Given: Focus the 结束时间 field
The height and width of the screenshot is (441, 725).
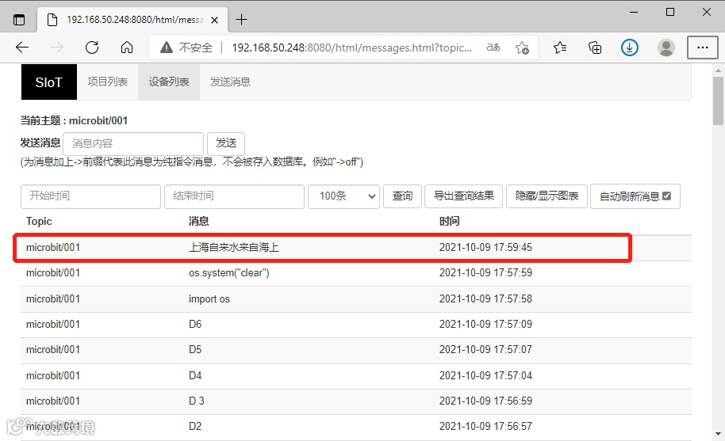Looking at the screenshot, I should tap(235, 196).
